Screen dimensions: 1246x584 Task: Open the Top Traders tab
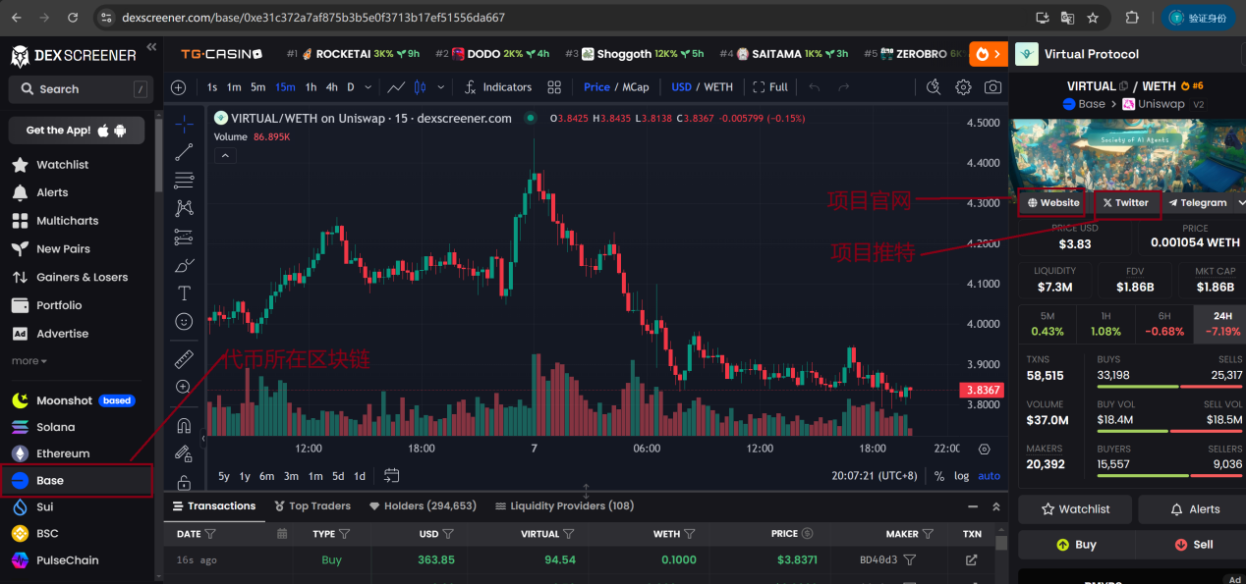coord(311,506)
